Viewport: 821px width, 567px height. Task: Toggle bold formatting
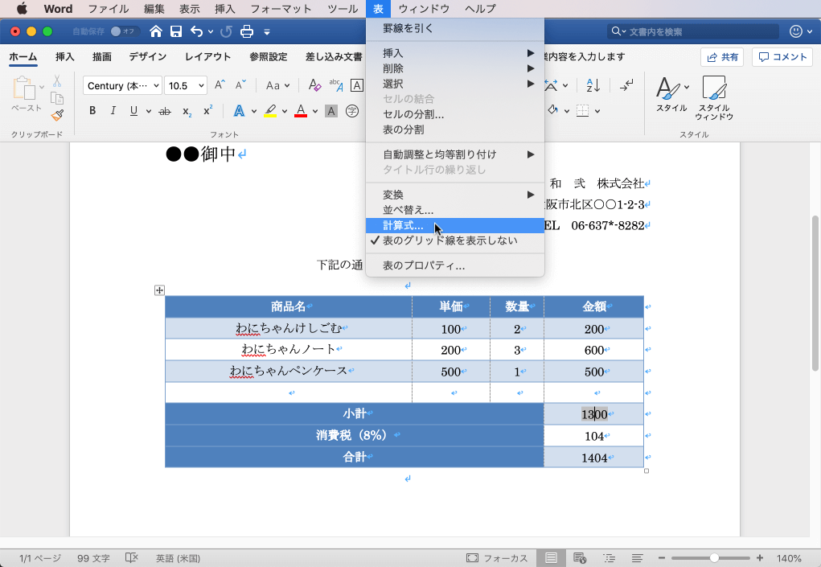[x=92, y=110]
